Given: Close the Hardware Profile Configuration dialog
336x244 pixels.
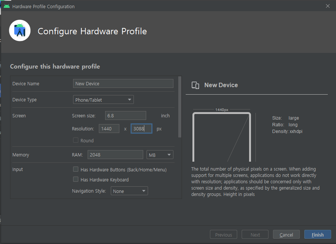Looking at the screenshot, I should pos(328,6).
